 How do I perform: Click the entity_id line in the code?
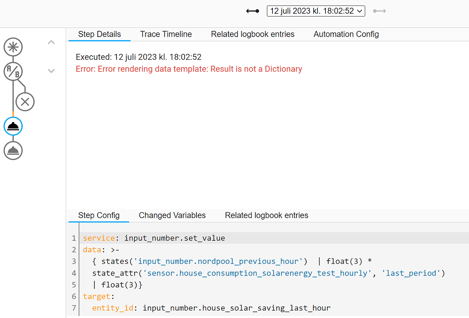point(211,308)
